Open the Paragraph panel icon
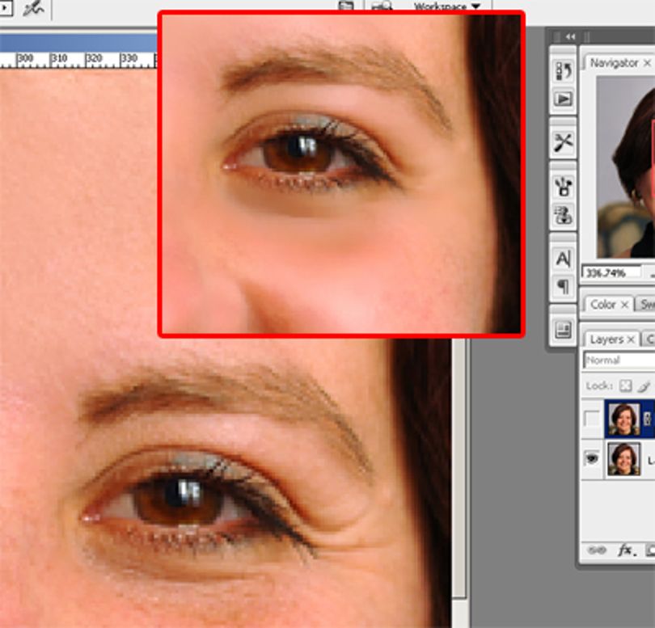 pos(563,286)
